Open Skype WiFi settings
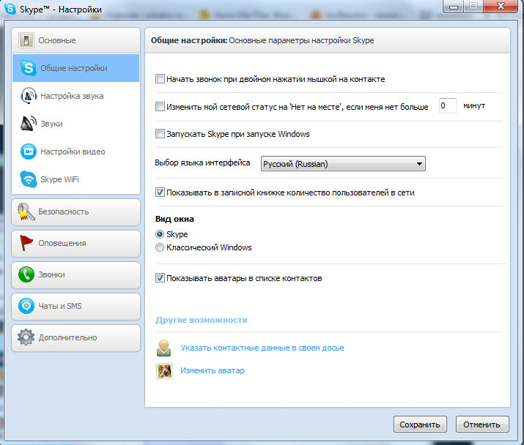 click(x=76, y=179)
